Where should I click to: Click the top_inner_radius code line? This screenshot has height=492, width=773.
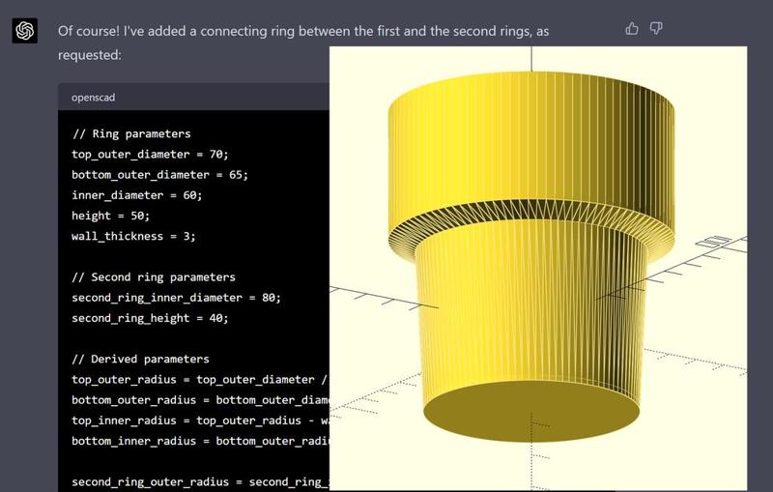pyautogui.click(x=199, y=420)
